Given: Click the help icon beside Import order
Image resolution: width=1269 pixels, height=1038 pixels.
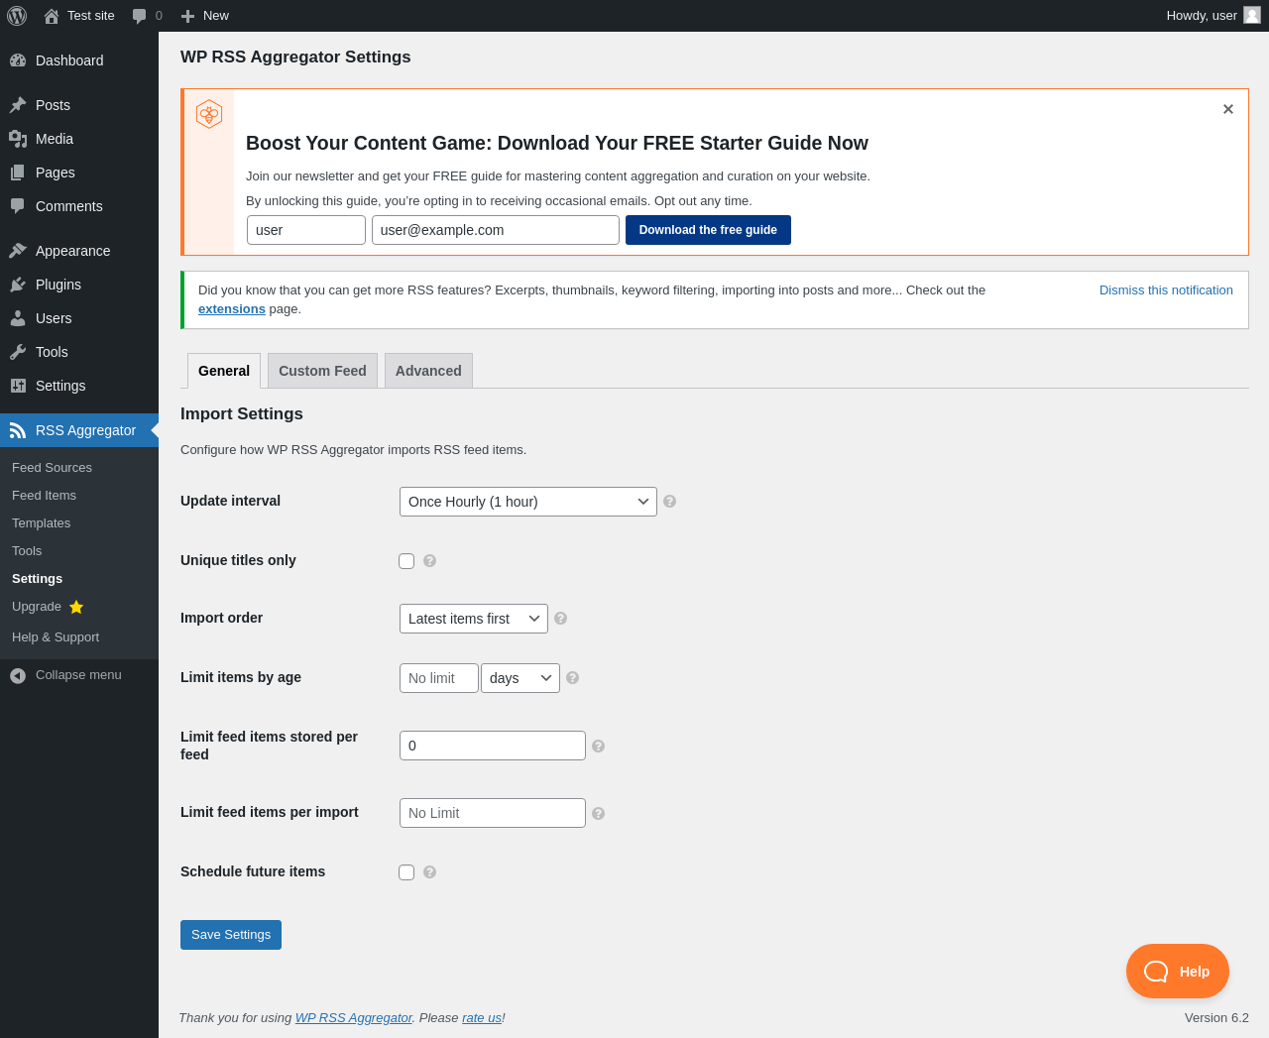Looking at the screenshot, I should click(561, 618).
